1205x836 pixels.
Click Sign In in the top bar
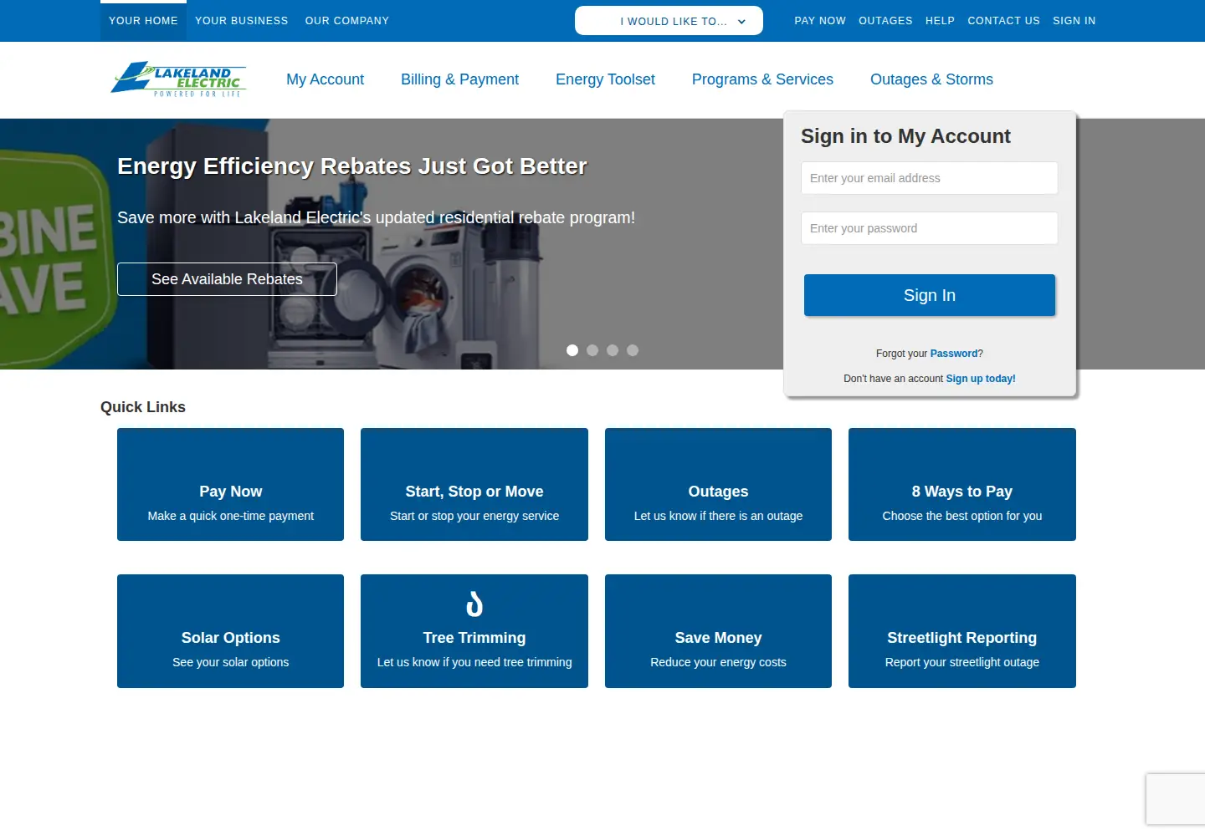(x=1074, y=21)
